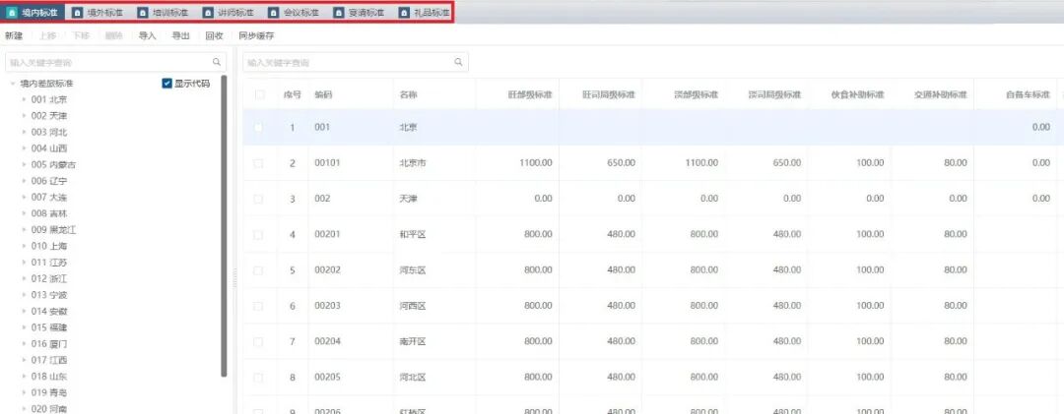Check the row checkbox for 00101 北京市
The width and height of the screenshot is (1064, 414).
258,162
